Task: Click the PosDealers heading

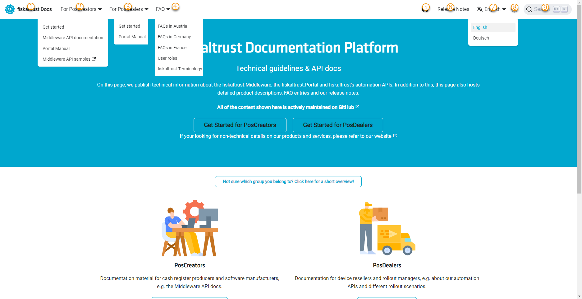Action: tap(387, 265)
